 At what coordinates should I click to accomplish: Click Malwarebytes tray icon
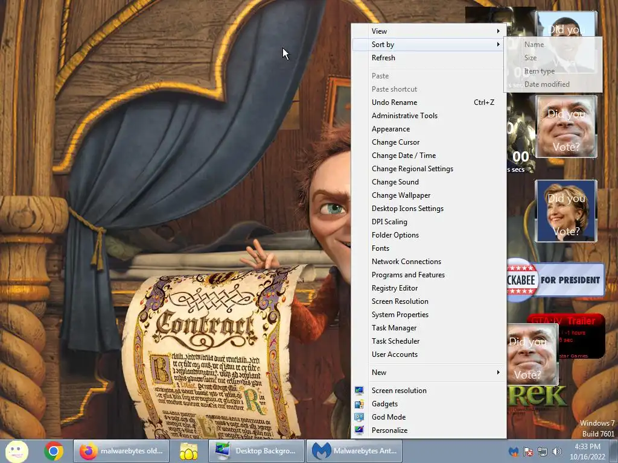coord(514,452)
